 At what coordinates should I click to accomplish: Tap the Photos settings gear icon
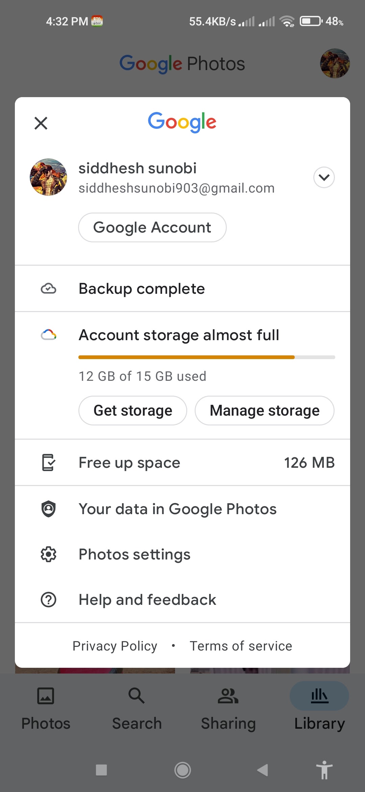click(x=48, y=554)
